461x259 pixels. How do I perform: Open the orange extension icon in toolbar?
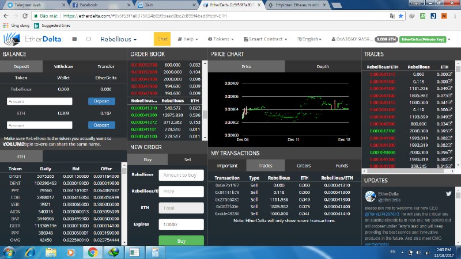point(444,16)
